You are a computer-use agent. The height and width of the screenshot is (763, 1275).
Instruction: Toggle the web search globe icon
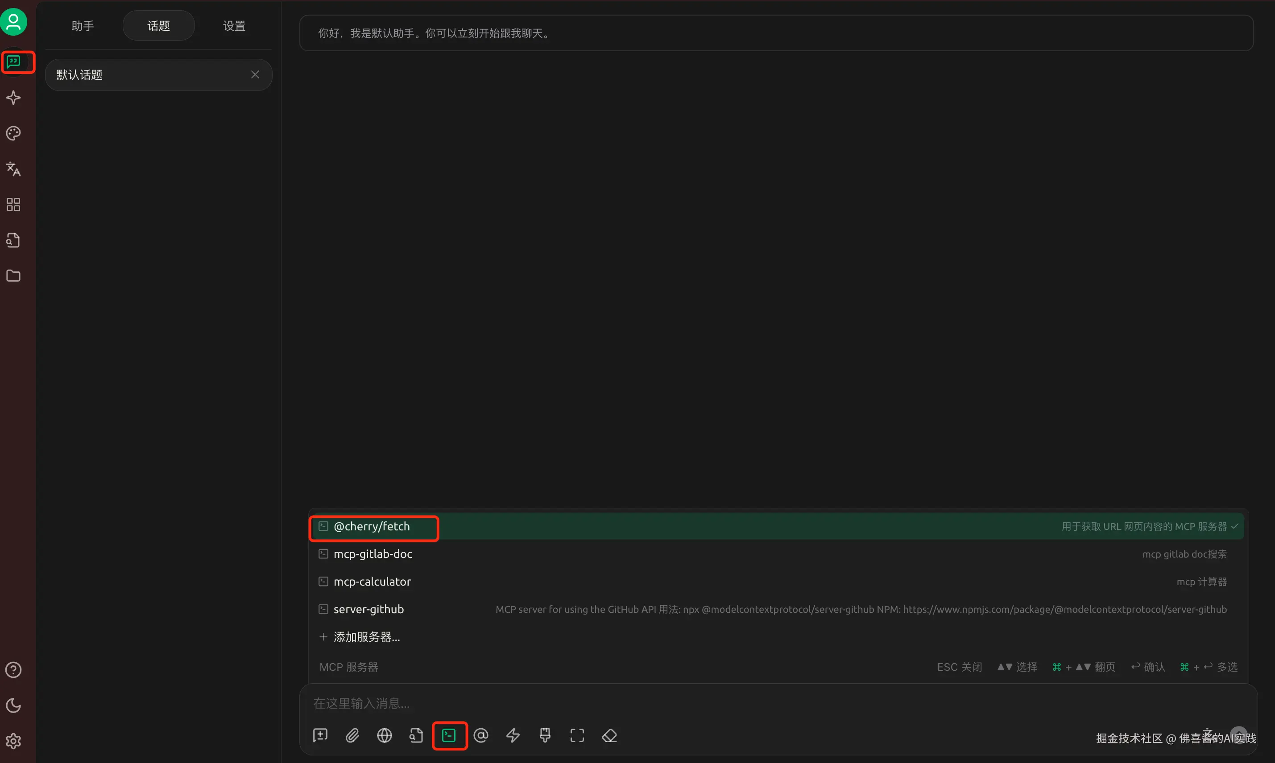click(385, 735)
